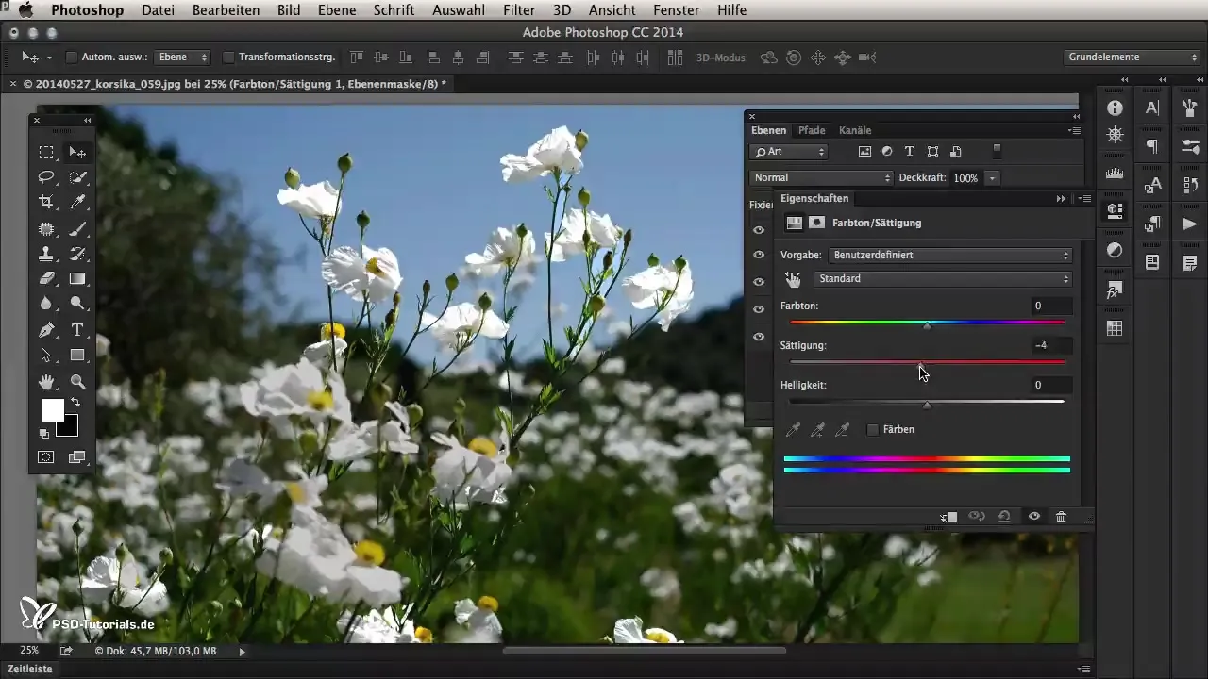
Task: Open the Zeitleiste panel tab
Action: (x=29, y=668)
